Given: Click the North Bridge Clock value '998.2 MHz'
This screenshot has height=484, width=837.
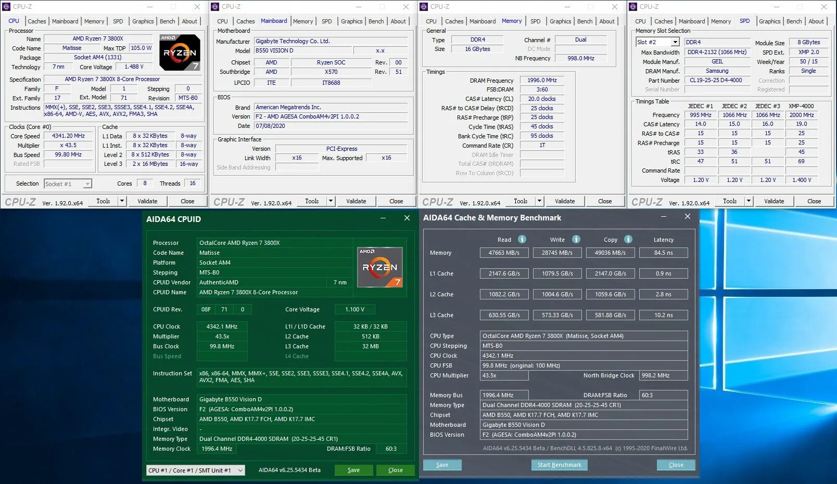Looking at the screenshot, I should pos(664,375).
